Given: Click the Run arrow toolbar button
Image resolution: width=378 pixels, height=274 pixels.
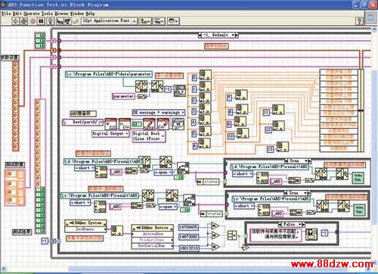Looking at the screenshot, I should [15, 21].
